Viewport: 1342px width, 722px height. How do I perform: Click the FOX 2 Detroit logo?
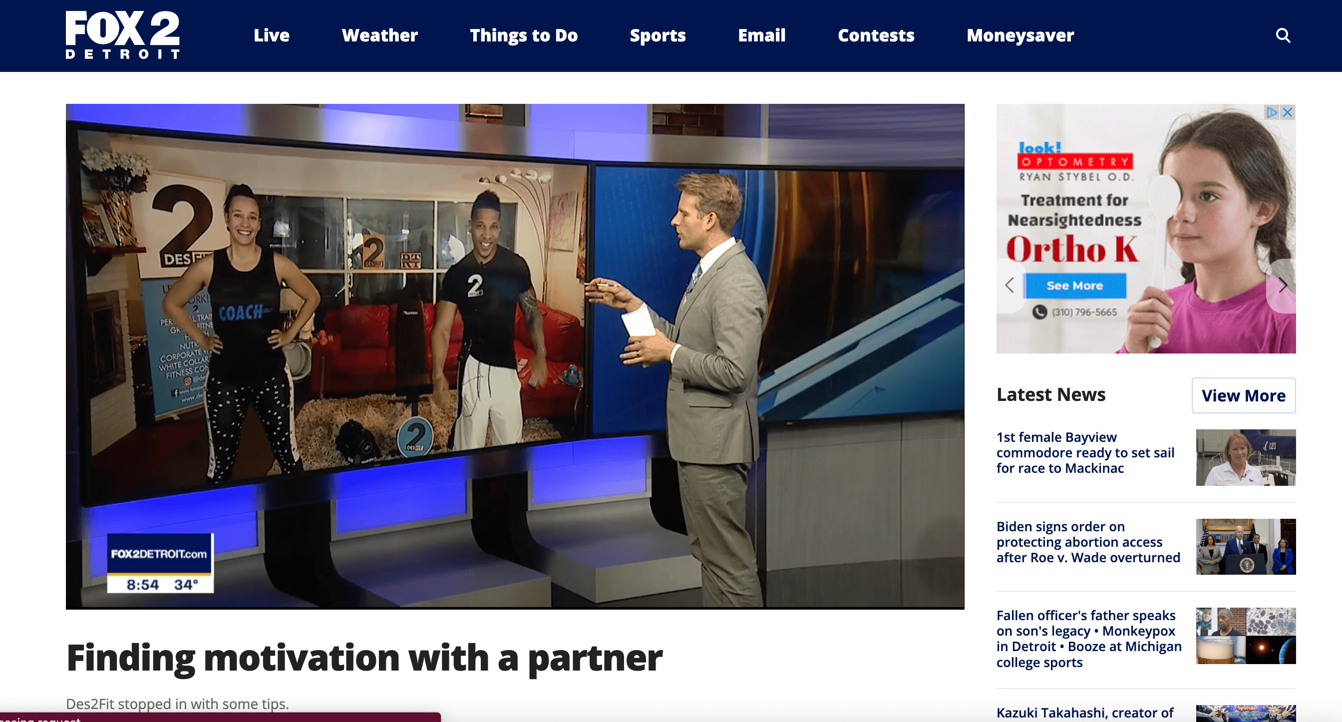pyautogui.click(x=122, y=35)
